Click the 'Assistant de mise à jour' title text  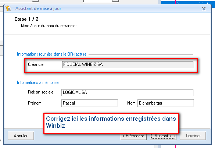click(38, 8)
